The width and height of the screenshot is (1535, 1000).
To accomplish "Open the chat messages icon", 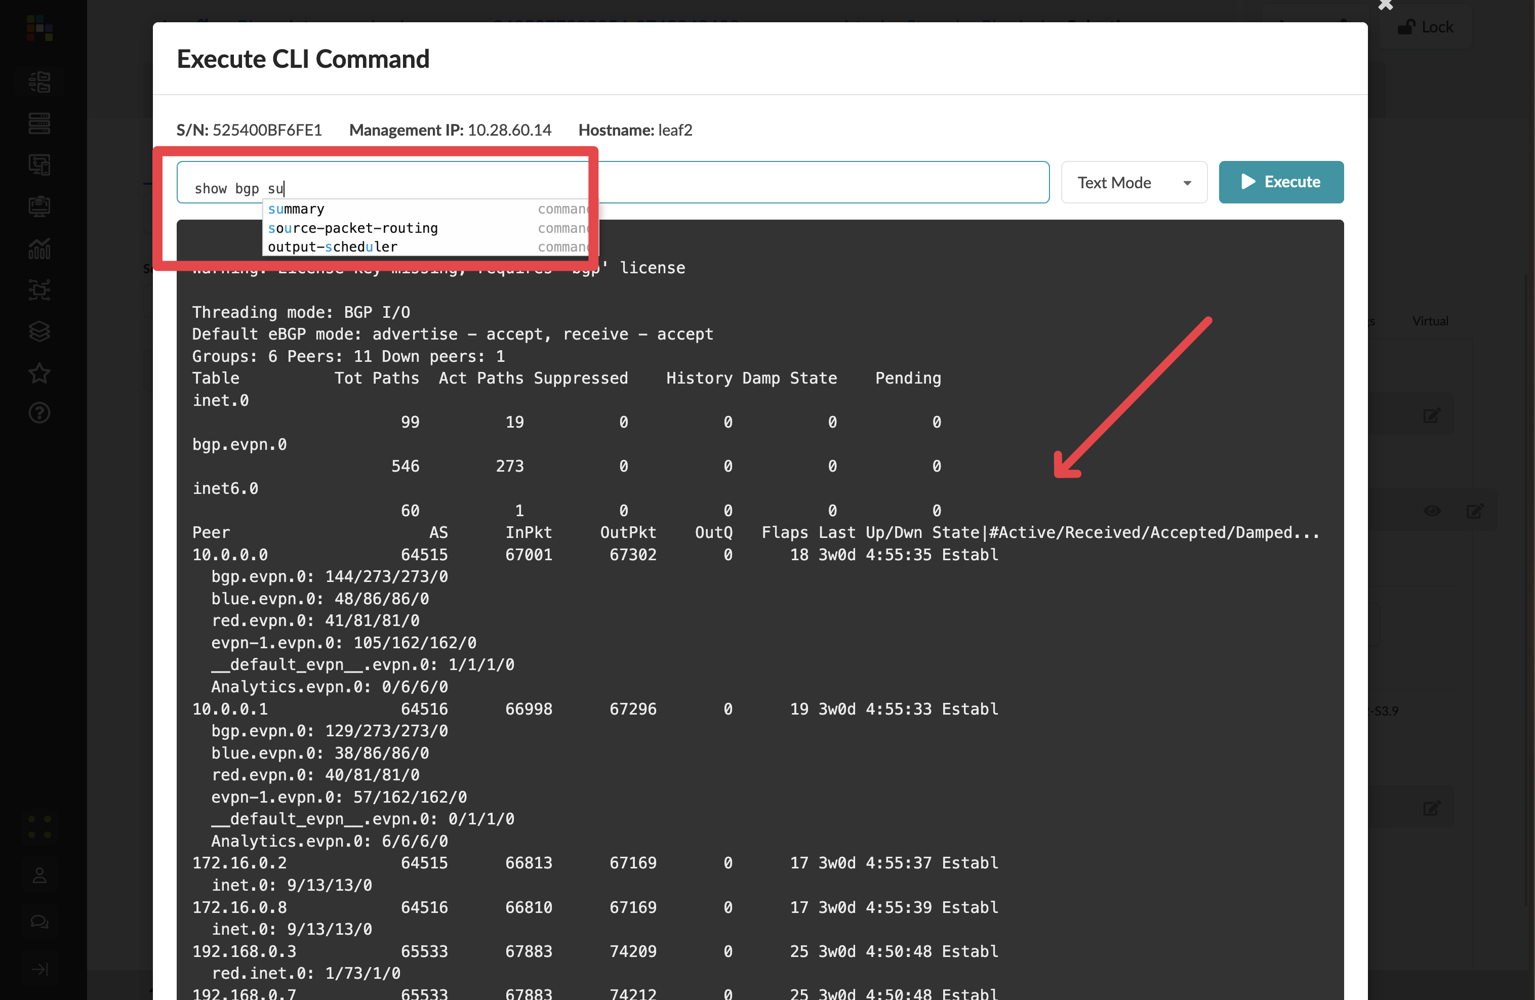I will [38, 922].
